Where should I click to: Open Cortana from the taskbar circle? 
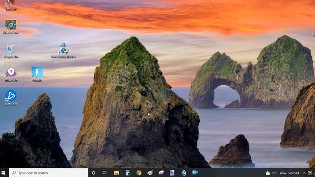(94, 173)
